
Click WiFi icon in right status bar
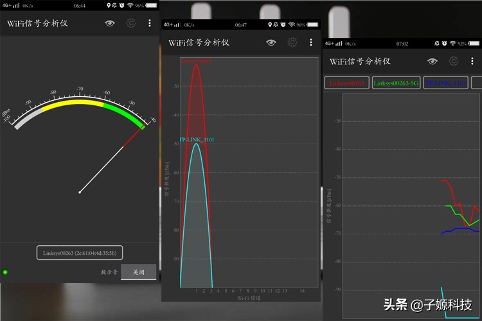pos(453,43)
